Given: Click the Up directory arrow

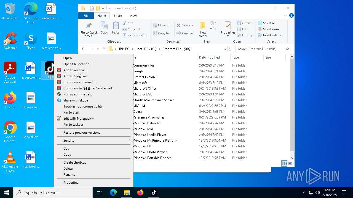Looking at the screenshot, I should (104, 49).
